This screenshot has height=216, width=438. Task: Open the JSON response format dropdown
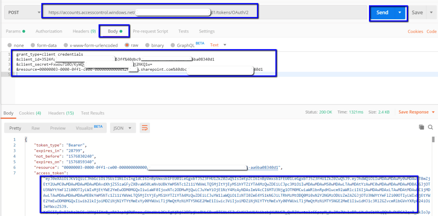[x=123, y=128]
